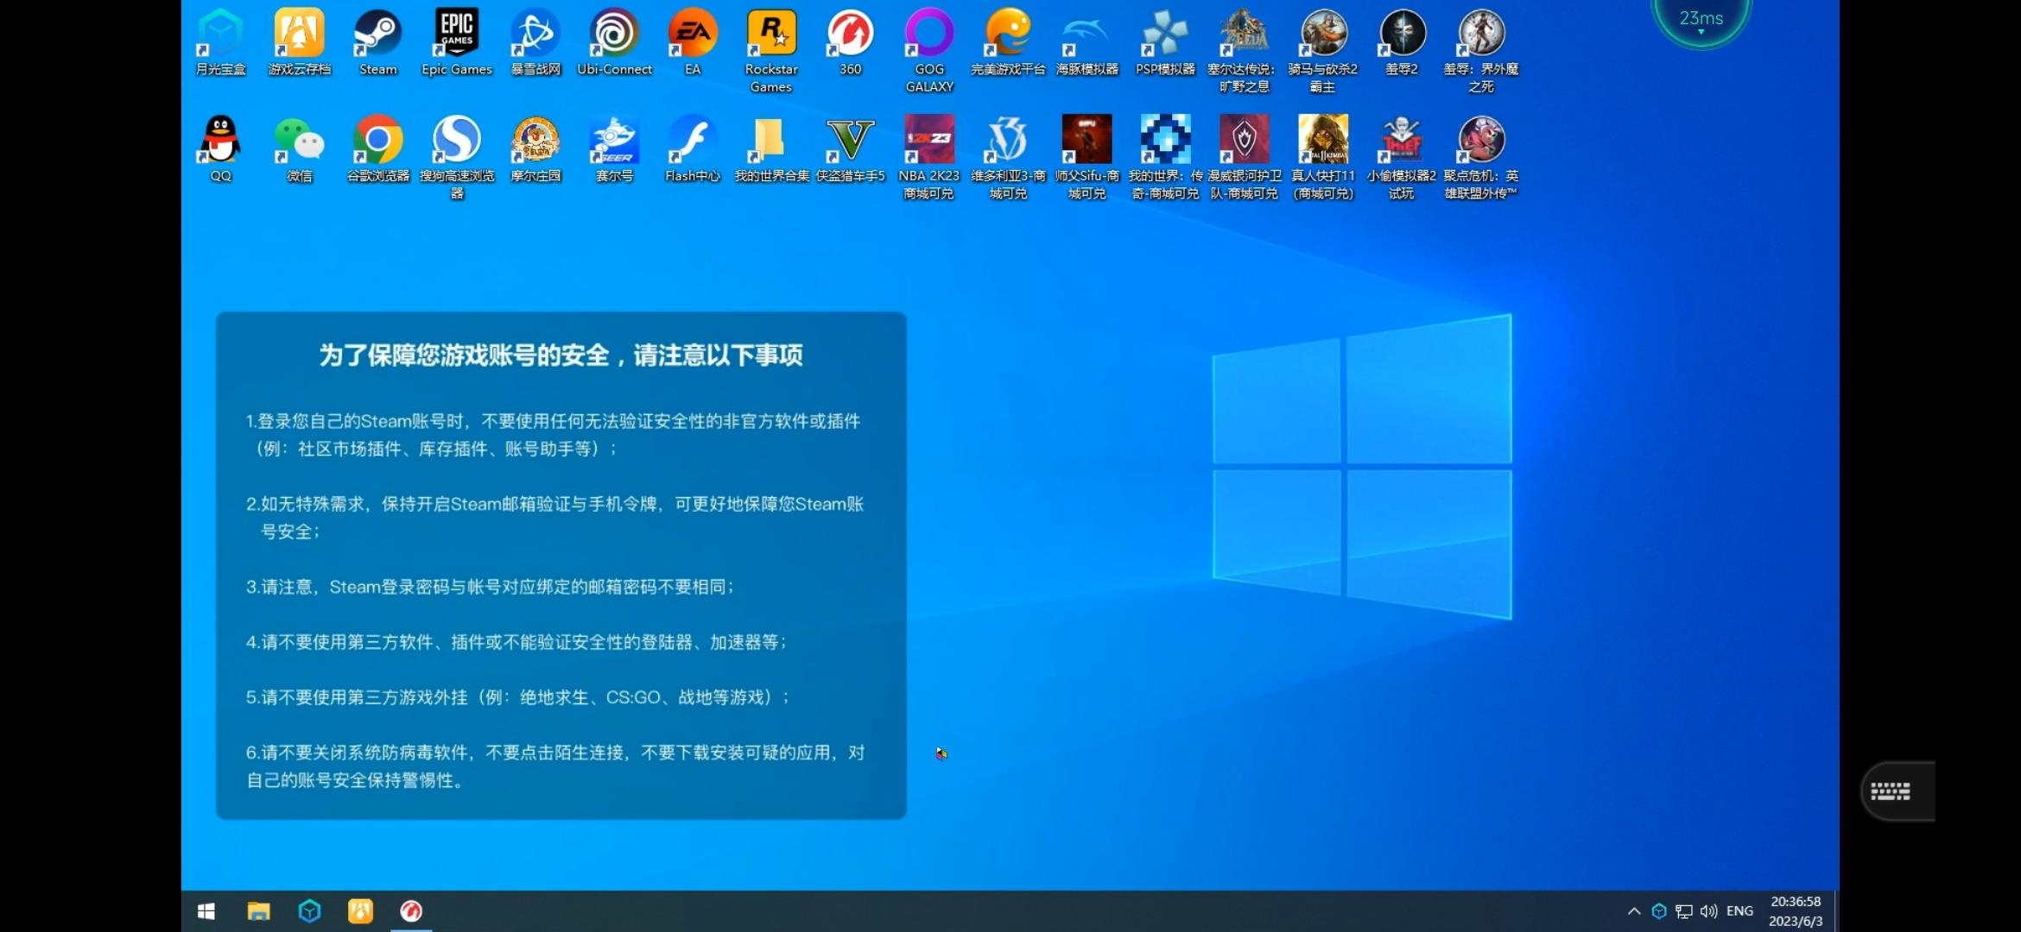Open the 月光宝盒 desktop shortcut
Viewport: 2021px width, 932px height.
click(221, 42)
